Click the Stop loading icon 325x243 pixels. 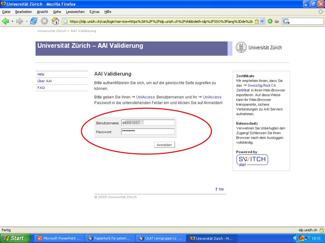click(44, 21)
